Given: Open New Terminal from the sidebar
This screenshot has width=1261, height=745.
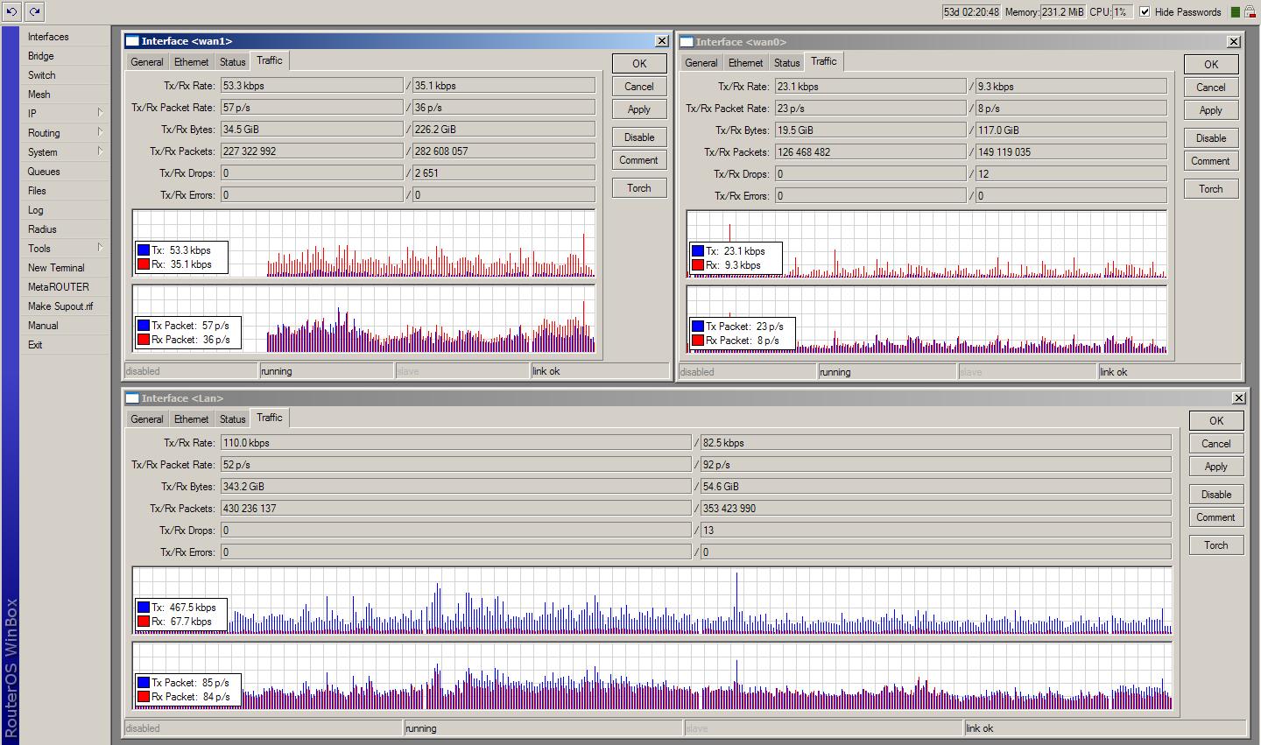Looking at the screenshot, I should coord(57,267).
